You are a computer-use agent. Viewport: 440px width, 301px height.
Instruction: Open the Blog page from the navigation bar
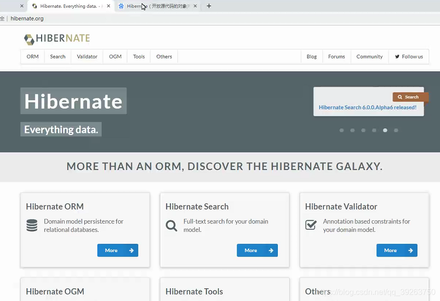point(312,56)
